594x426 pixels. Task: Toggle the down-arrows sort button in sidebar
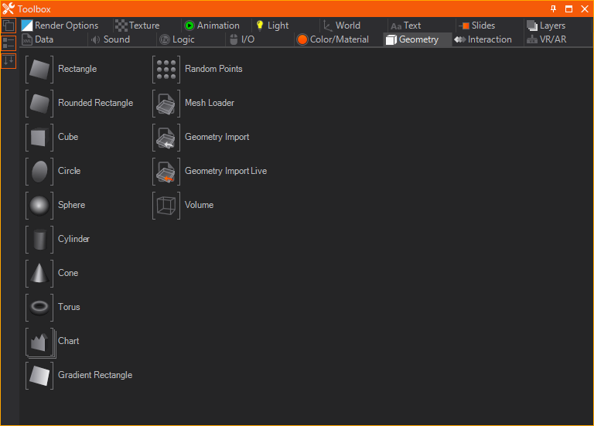[9, 60]
